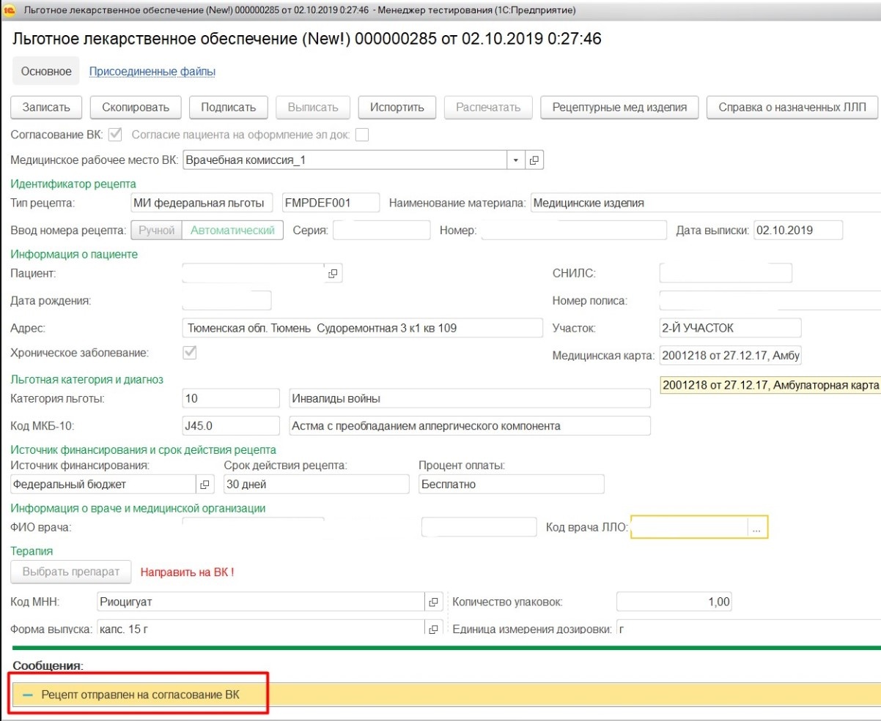Screen dimensions: 881x721
Task: Switch to the Основное tab
Action: click(x=46, y=72)
